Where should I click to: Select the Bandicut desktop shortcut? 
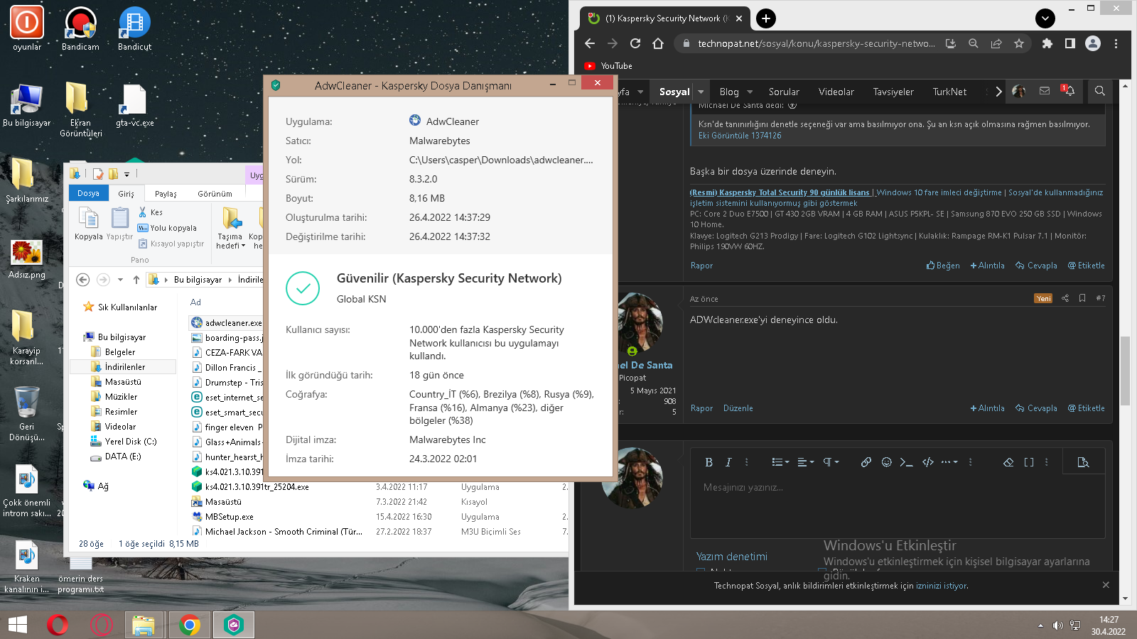click(134, 28)
